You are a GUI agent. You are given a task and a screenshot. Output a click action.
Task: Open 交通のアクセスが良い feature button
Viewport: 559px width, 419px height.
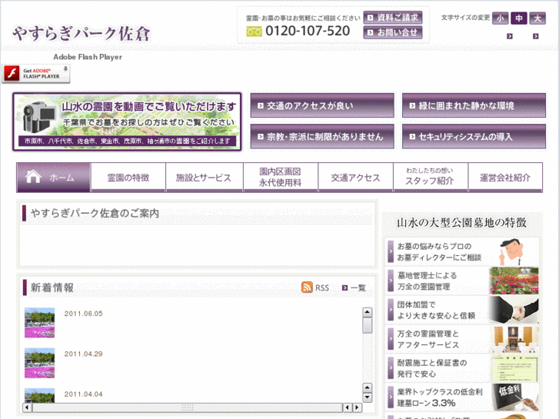tap(322, 105)
